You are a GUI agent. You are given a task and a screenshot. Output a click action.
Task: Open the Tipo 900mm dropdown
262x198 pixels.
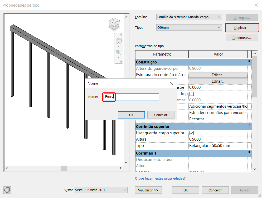point(189,27)
